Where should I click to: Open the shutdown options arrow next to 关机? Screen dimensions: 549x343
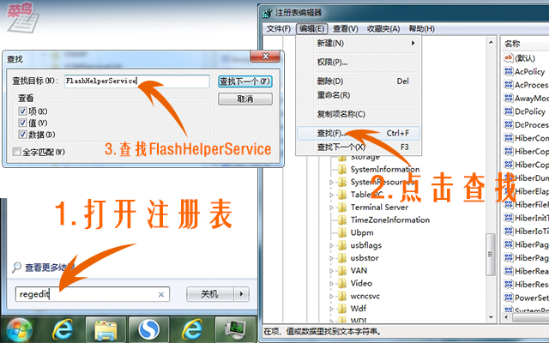pyautogui.click(x=241, y=294)
